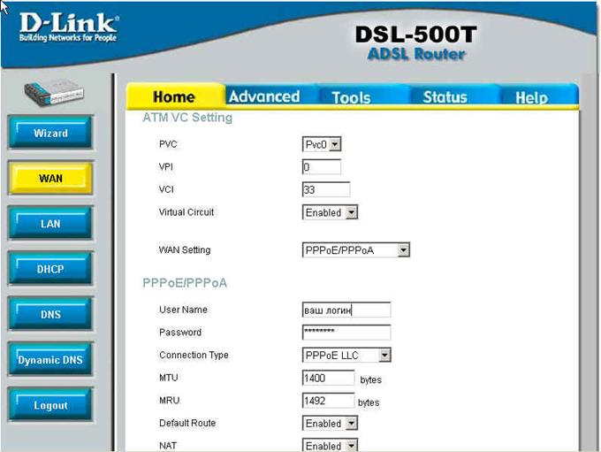Switch to the Home tab
The width and height of the screenshot is (601, 452).
click(x=175, y=96)
